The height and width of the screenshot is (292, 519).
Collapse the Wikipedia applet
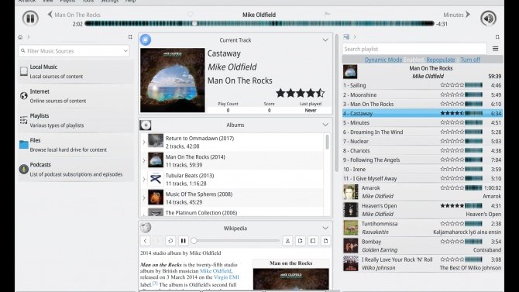click(325, 228)
